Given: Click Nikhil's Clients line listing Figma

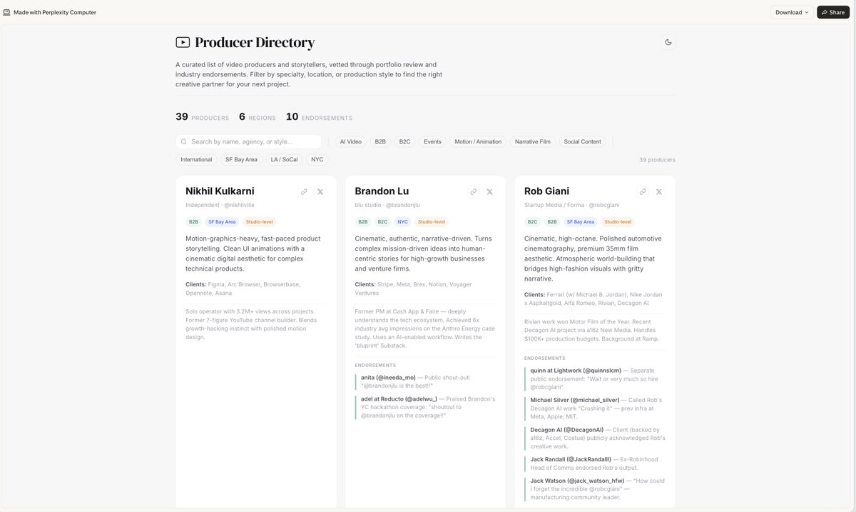Looking at the screenshot, I should pos(244,288).
